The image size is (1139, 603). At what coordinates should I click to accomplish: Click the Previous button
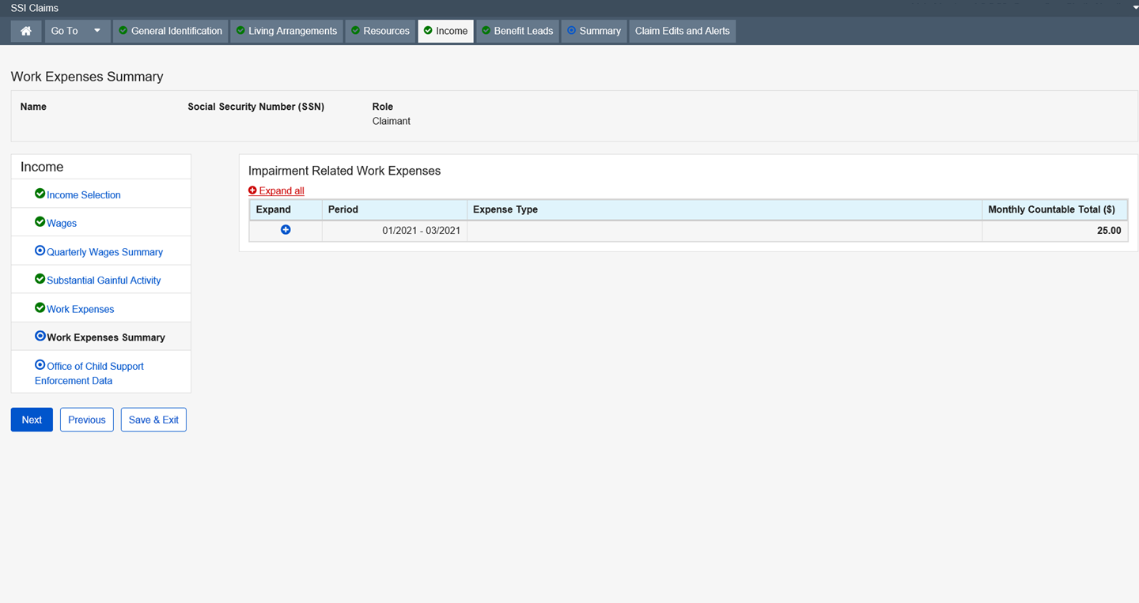pos(87,420)
